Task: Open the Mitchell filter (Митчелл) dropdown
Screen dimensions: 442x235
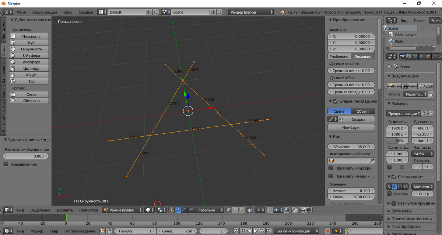Action: coord(423,187)
